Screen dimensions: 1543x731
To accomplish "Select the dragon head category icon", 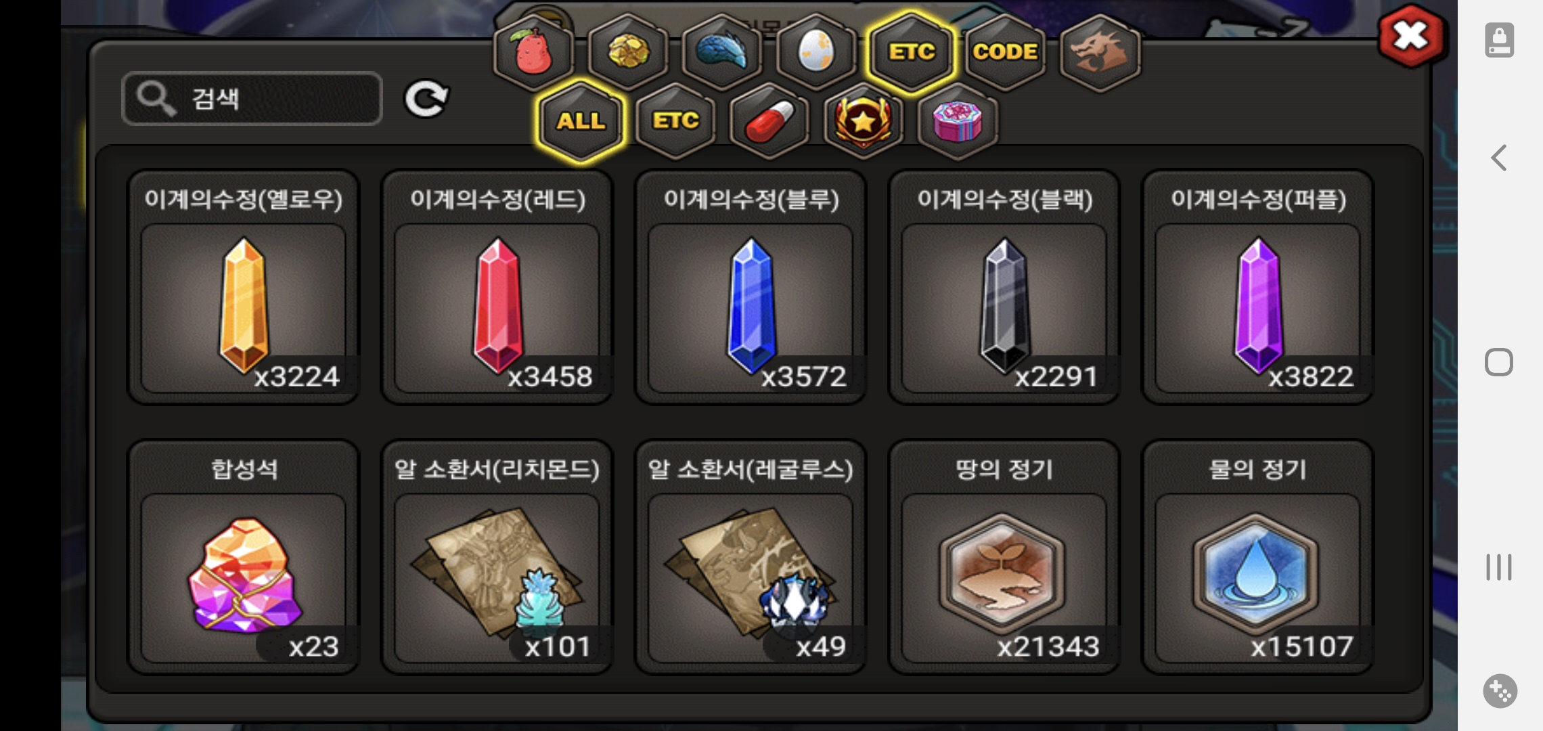I will (x=1100, y=52).
